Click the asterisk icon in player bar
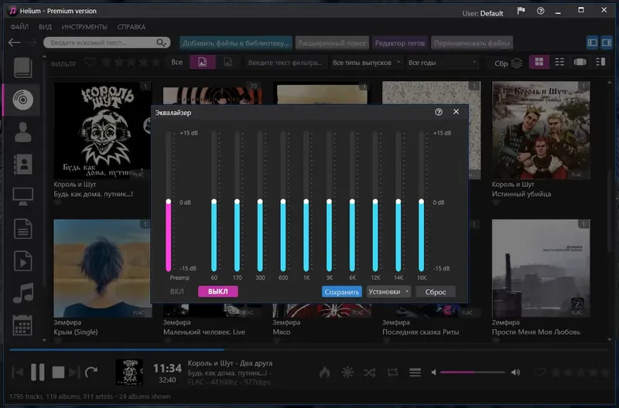 point(347,372)
